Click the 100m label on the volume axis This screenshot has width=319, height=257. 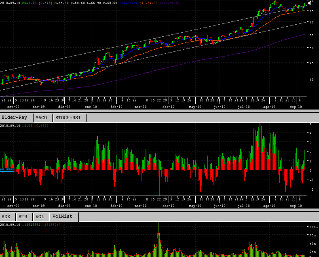(x=313, y=227)
